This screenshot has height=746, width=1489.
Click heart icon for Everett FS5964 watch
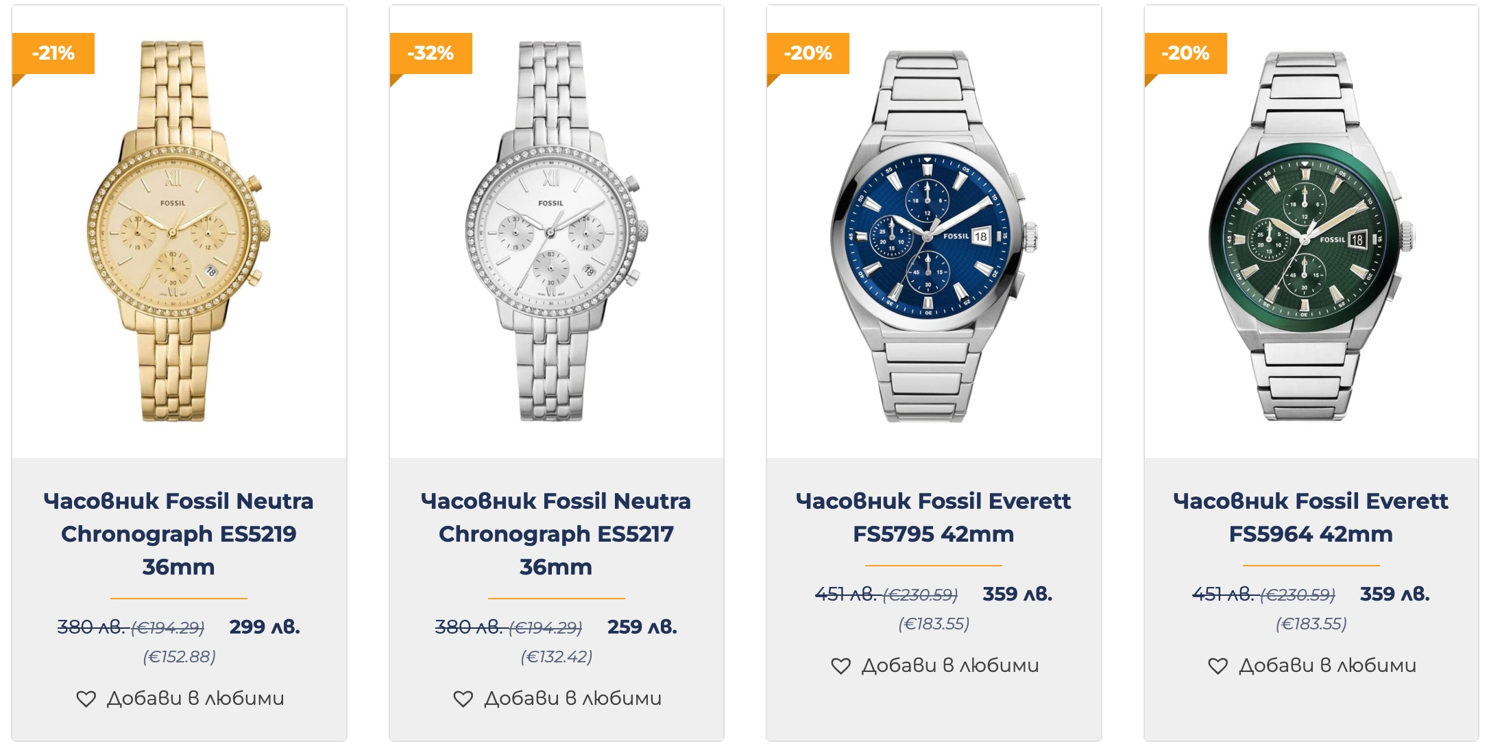(1218, 666)
